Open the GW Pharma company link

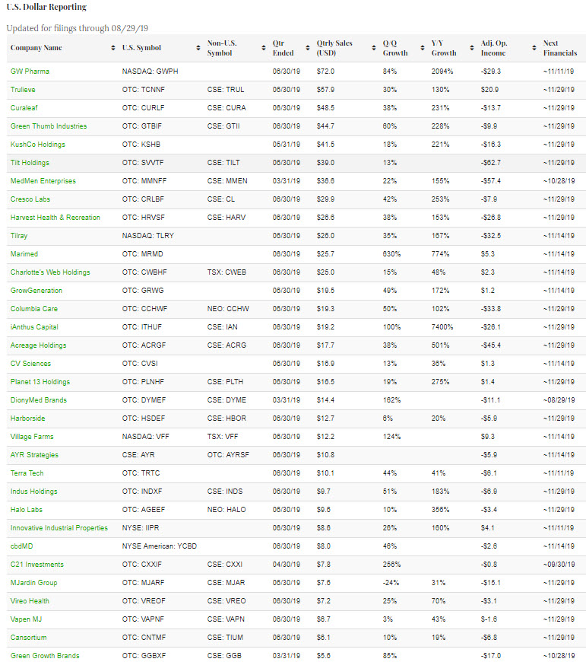pos(30,72)
